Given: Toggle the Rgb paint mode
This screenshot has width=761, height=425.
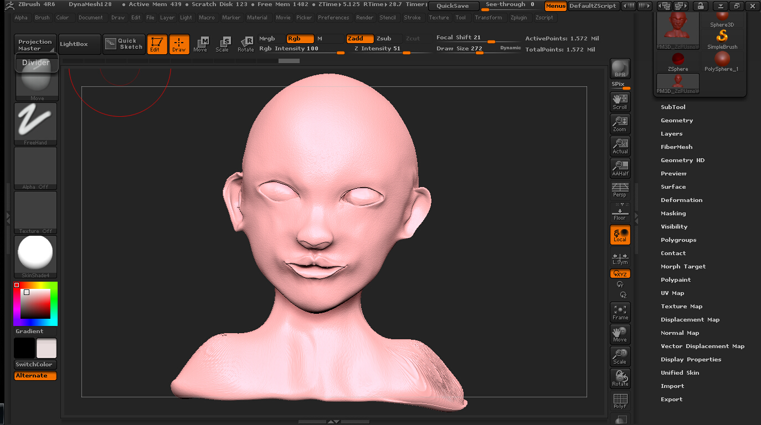Looking at the screenshot, I should pyautogui.click(x=300, y=39).
